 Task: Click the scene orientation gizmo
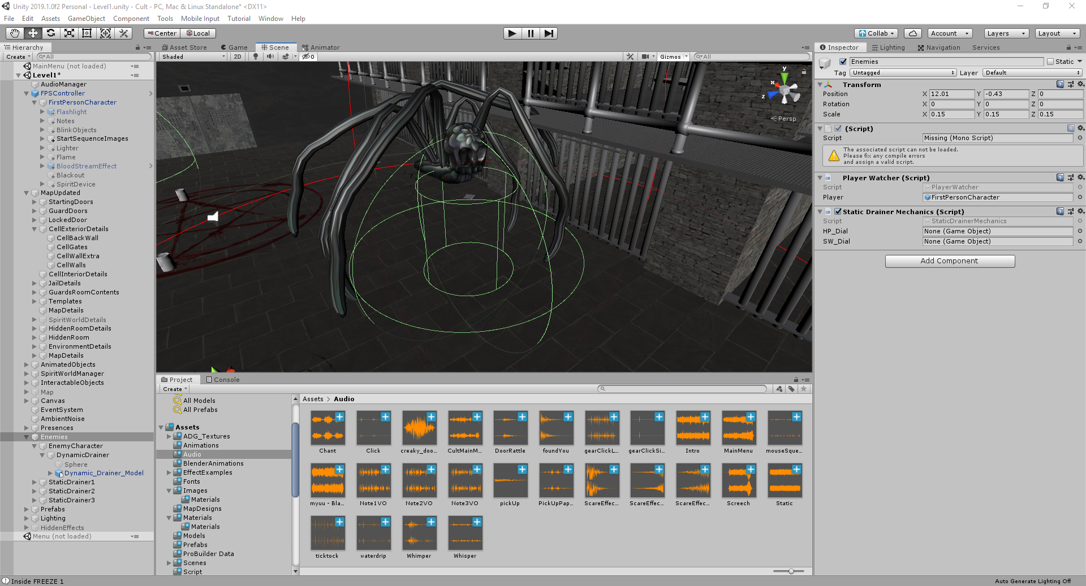785,90
